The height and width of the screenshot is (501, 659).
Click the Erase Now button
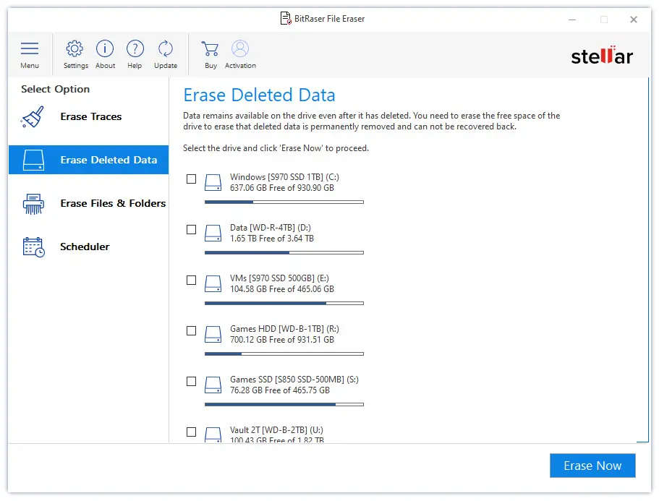pyautogui.click(x=592, y=466)
